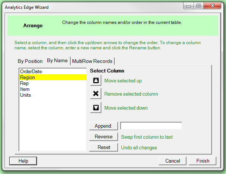Select the Units column entry
The width and height of the screenshot is (226, 174).
[26, 95]
